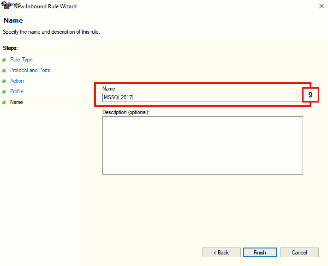Go back with the Back button
The image size is (328, 266).
click(x=221, y=253)
